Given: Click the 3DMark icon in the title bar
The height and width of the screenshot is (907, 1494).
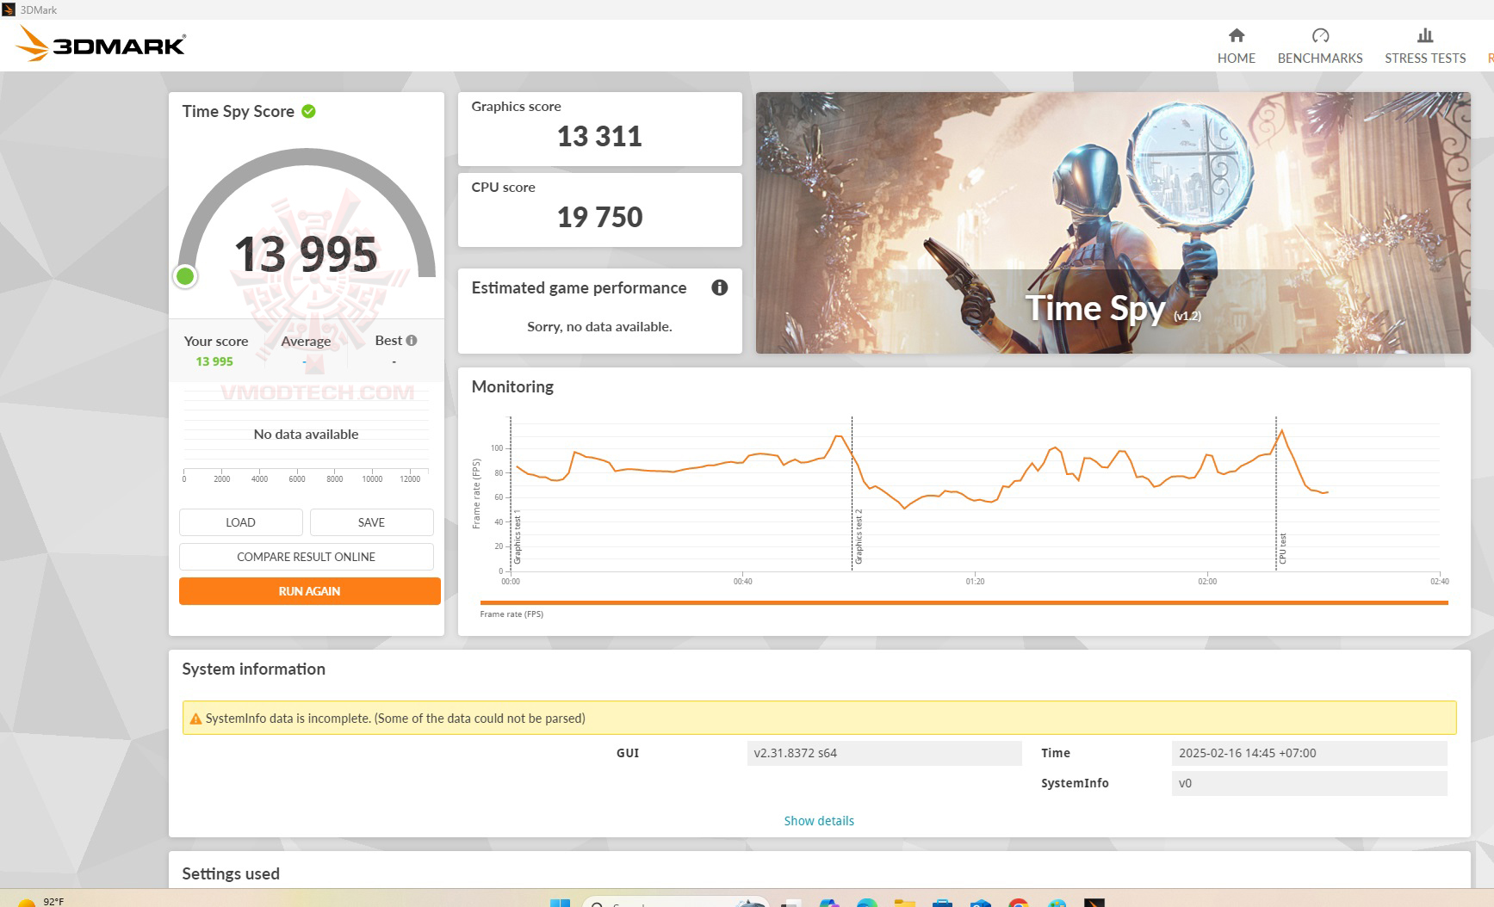Looking at the screenshot, I should pyautogui.click(x=9, y=9).
